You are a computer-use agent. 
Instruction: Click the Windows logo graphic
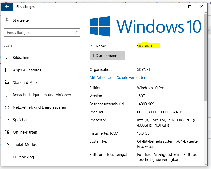pyautogui.click(x=100, y=26)
